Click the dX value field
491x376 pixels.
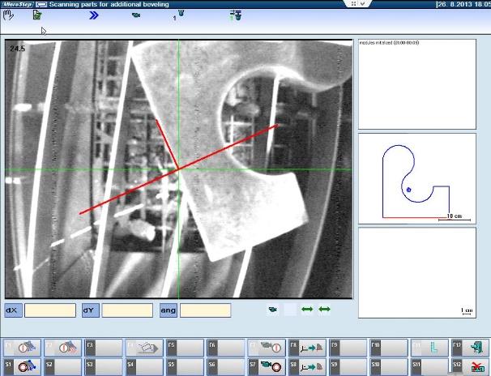pyautogui.click(x=49, y=310)
